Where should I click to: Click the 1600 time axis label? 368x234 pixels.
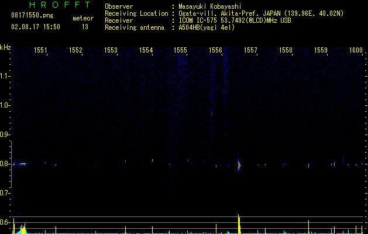pos(356,50)
